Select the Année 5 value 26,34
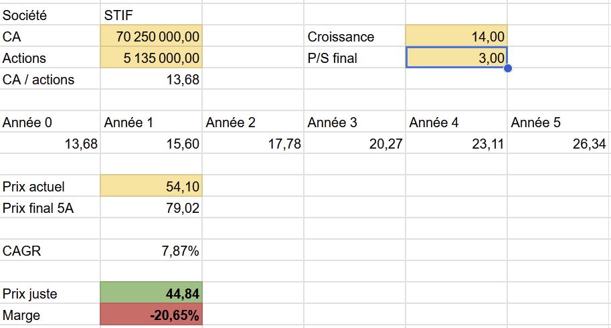611x328 pixels. pos(559,143)
